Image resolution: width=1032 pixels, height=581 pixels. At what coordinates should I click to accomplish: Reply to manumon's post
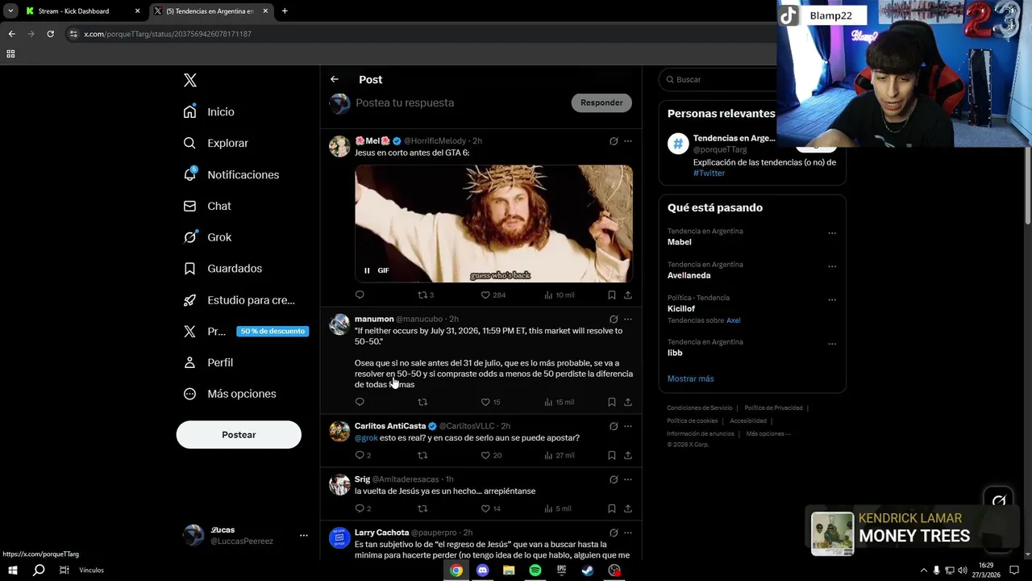click(360, 402)
